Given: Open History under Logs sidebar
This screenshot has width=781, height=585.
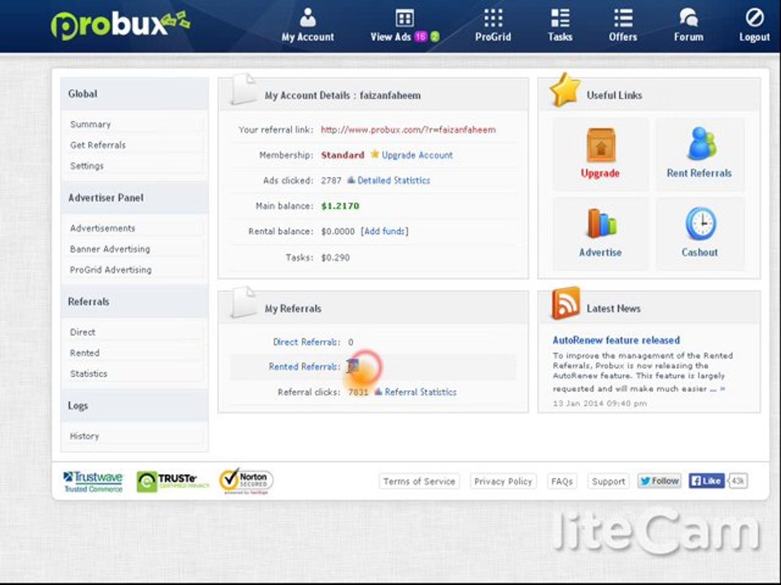Looking at the screenshot, I should tap(84, 436).
